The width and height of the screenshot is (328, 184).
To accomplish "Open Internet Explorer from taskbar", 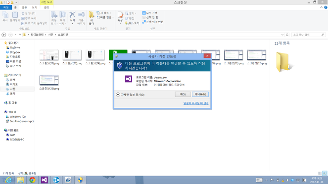I will click(8, 180).
